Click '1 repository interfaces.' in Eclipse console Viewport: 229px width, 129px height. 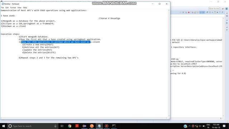pos(184,47)
